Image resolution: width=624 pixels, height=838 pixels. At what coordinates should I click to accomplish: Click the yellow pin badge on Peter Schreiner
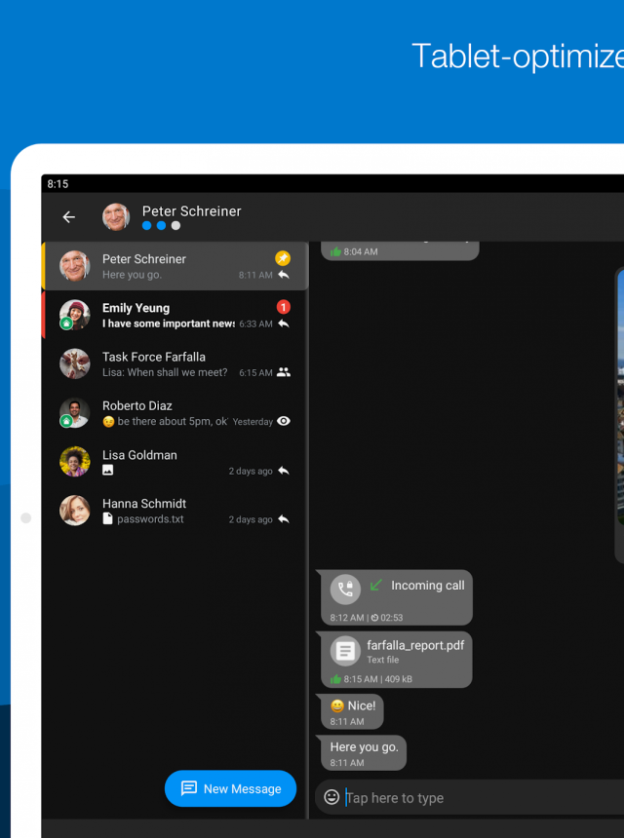point(283,258)
